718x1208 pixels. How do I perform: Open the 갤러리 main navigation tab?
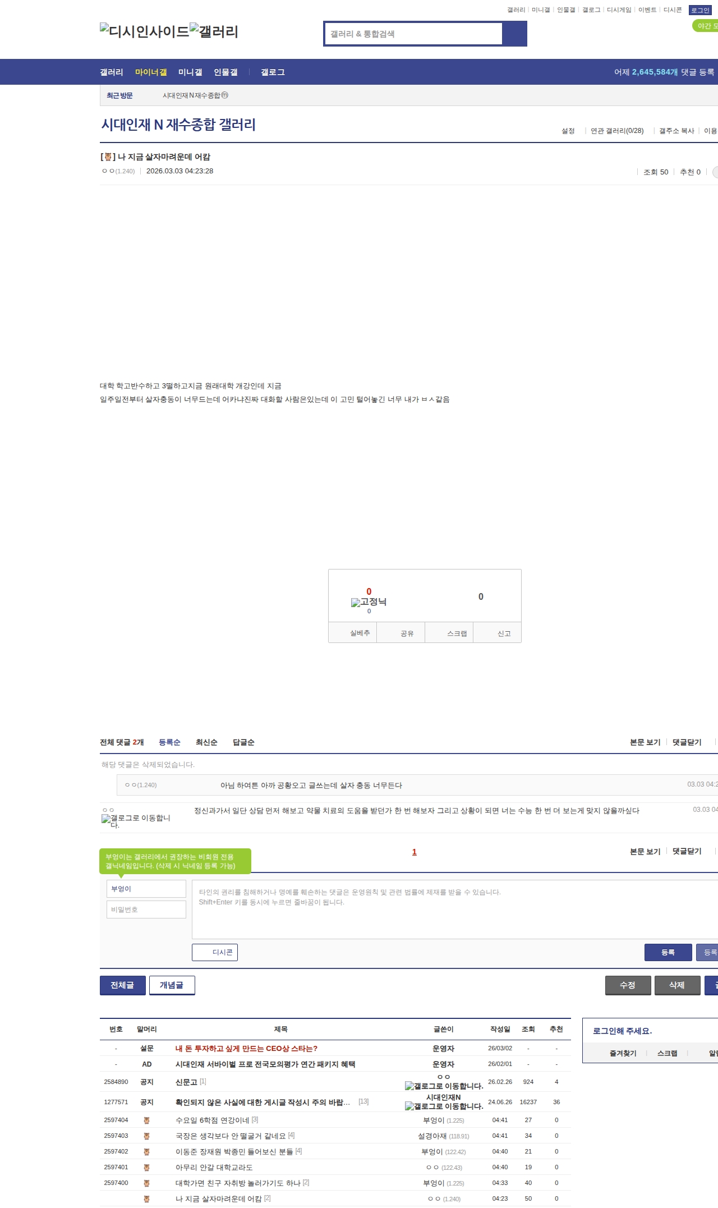coord(112,72)
